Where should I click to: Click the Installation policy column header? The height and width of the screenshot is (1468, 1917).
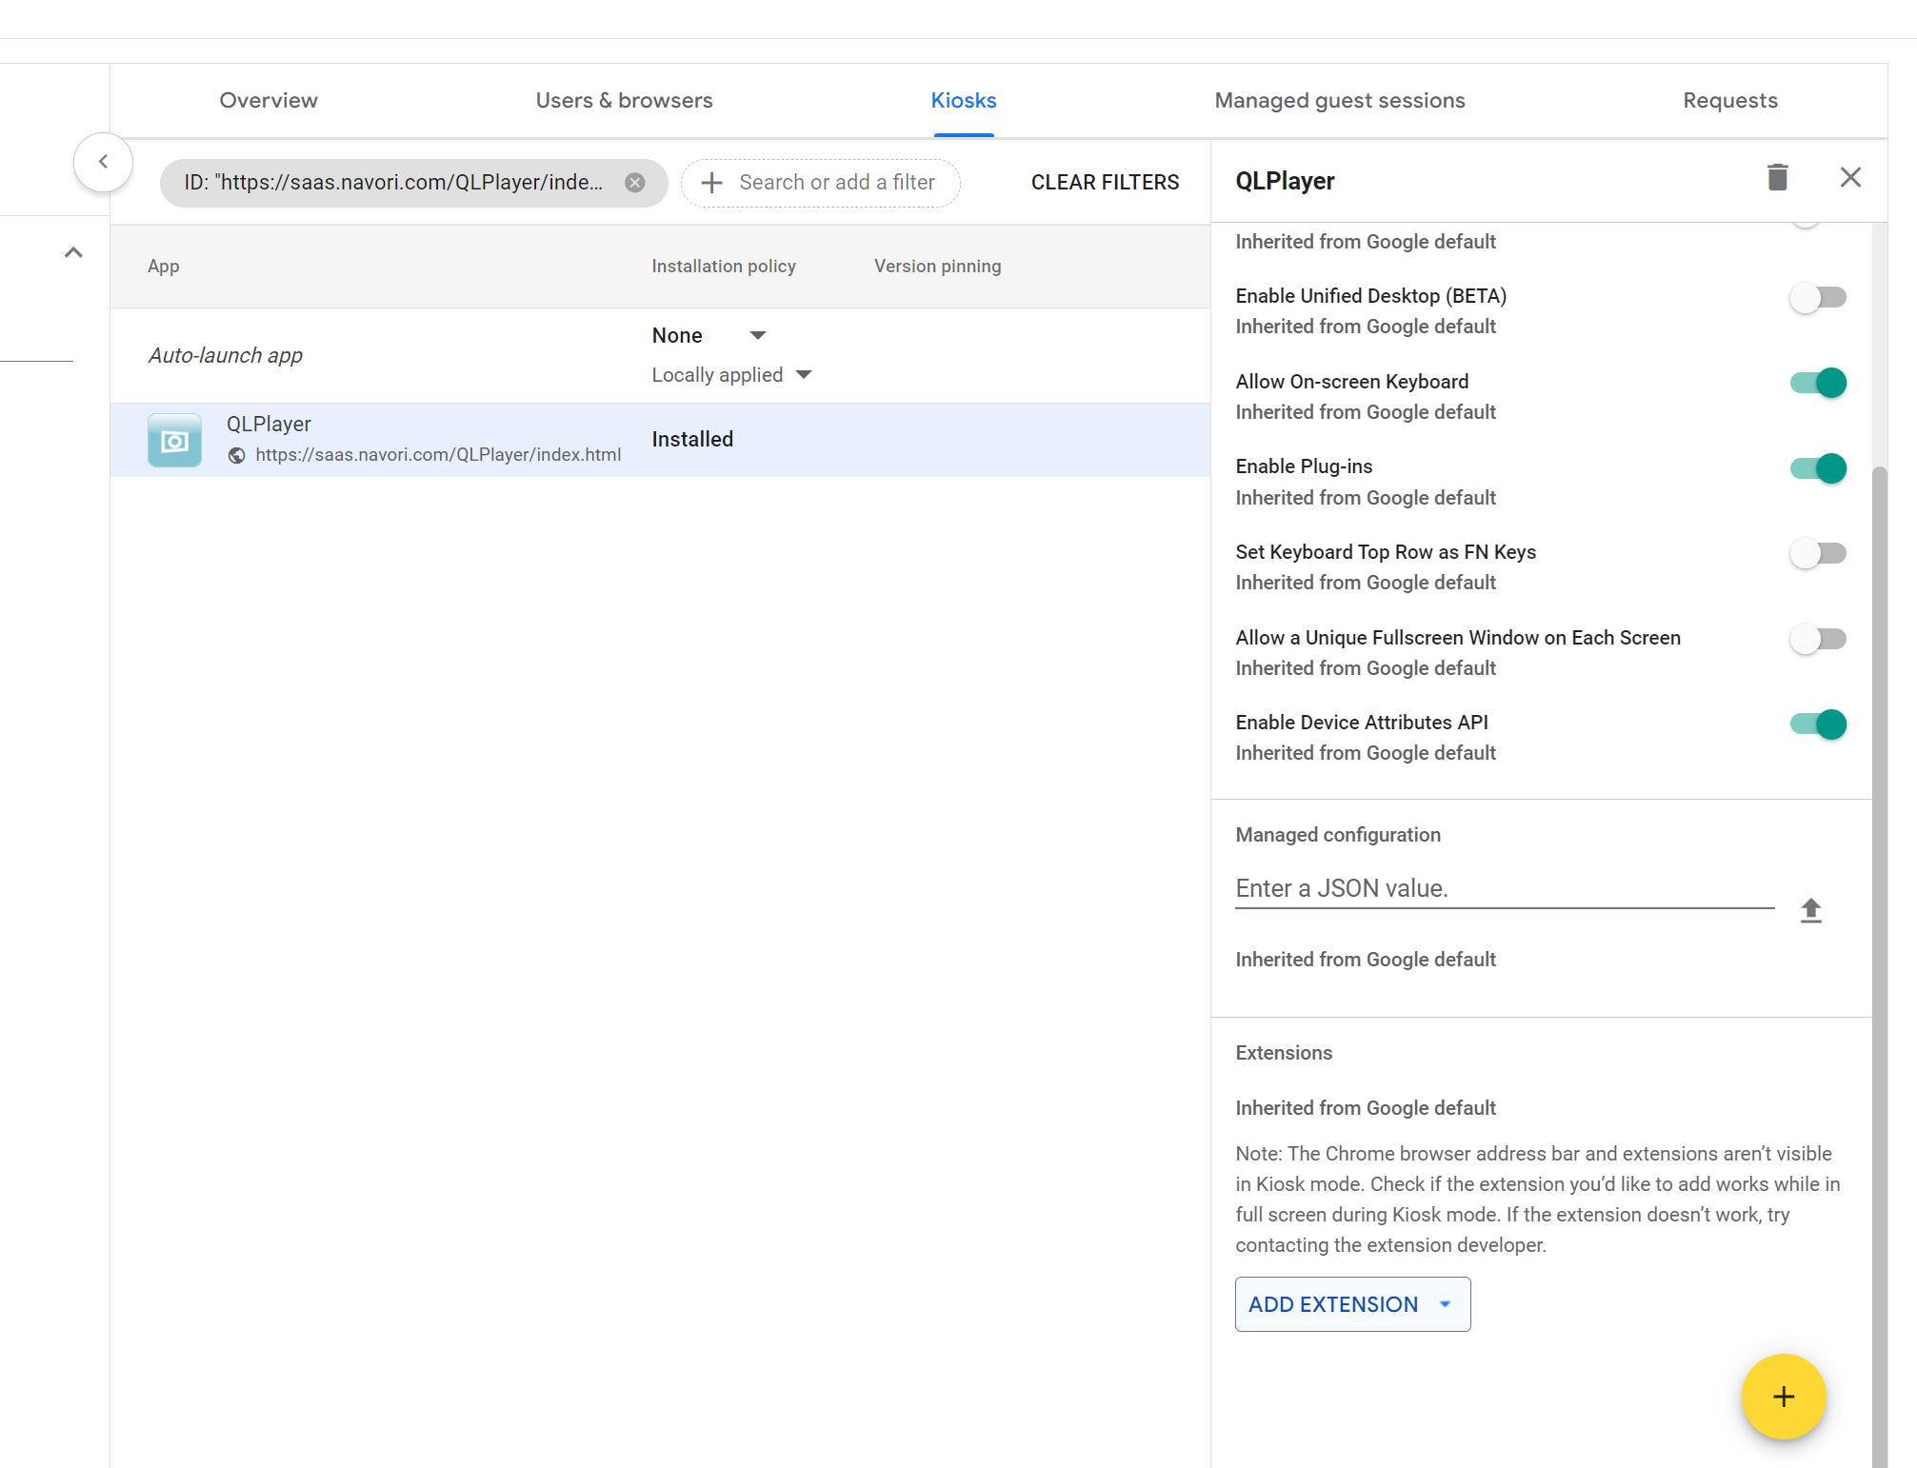pos(724,267)
